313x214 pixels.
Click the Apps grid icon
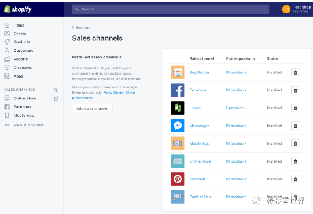7,76
